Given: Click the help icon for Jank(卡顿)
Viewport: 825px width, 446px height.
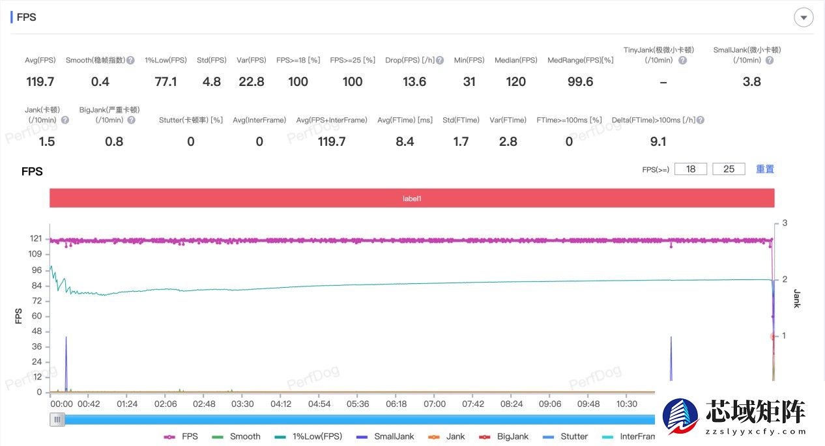Looking at the screenshot, I should coord(65,120).
